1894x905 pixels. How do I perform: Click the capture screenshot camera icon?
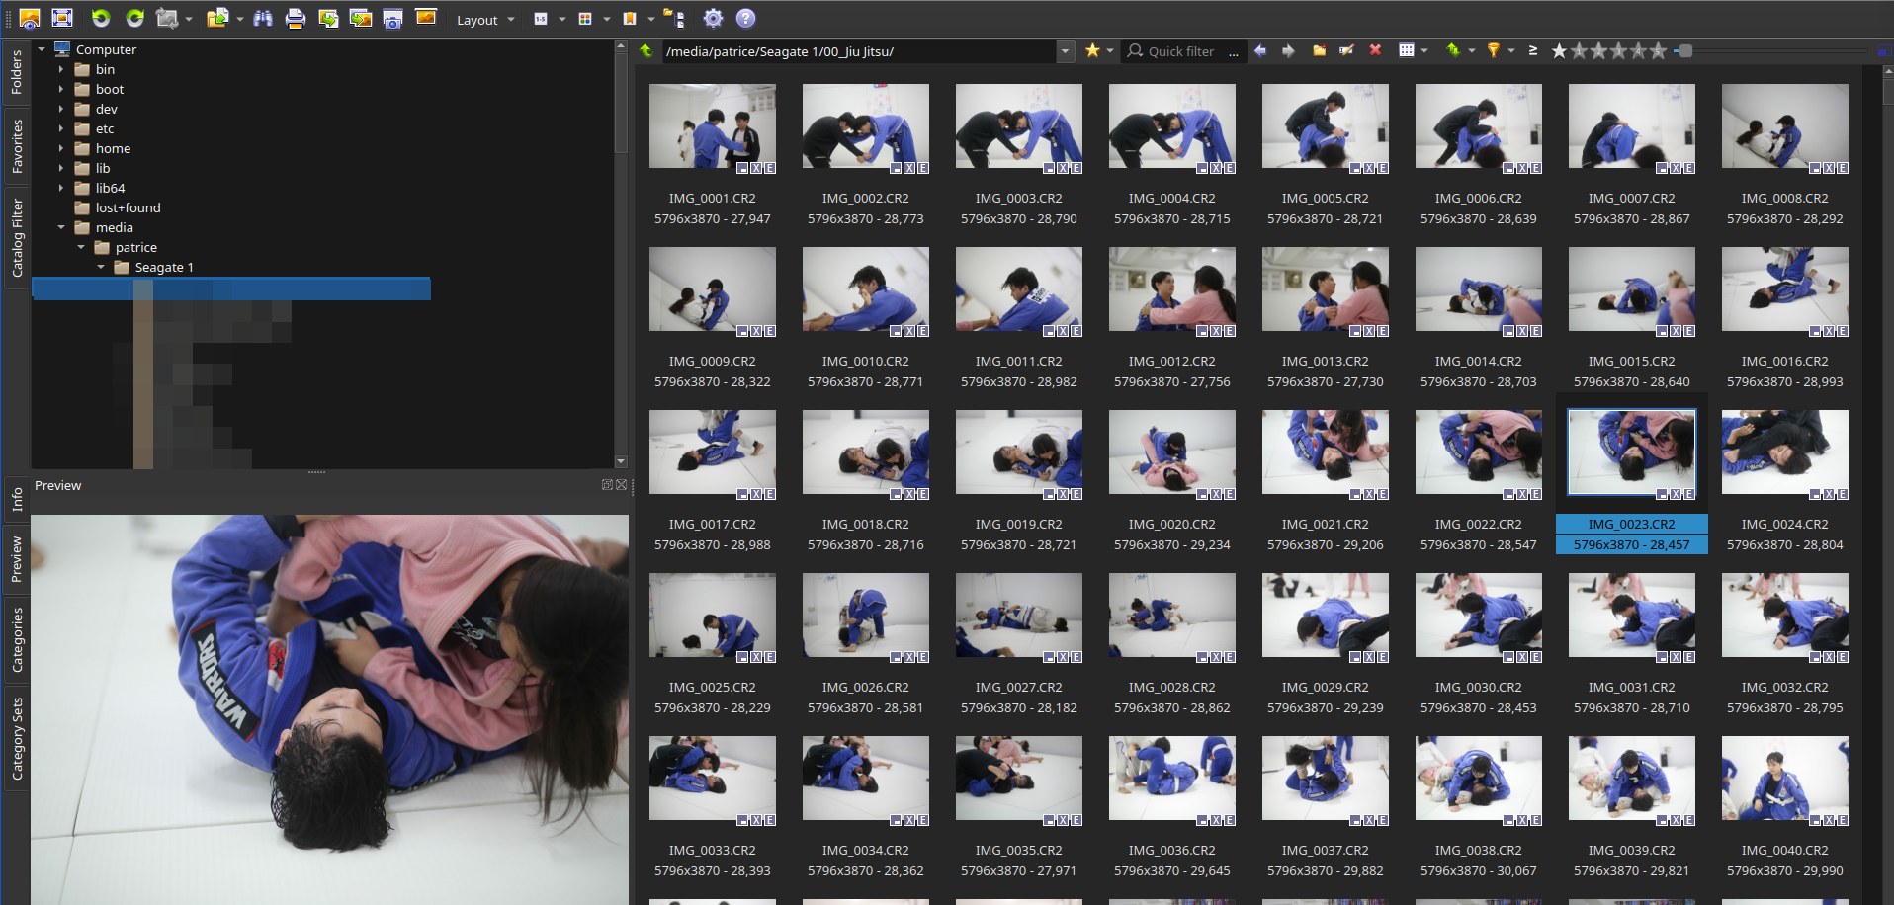point(392,19)
